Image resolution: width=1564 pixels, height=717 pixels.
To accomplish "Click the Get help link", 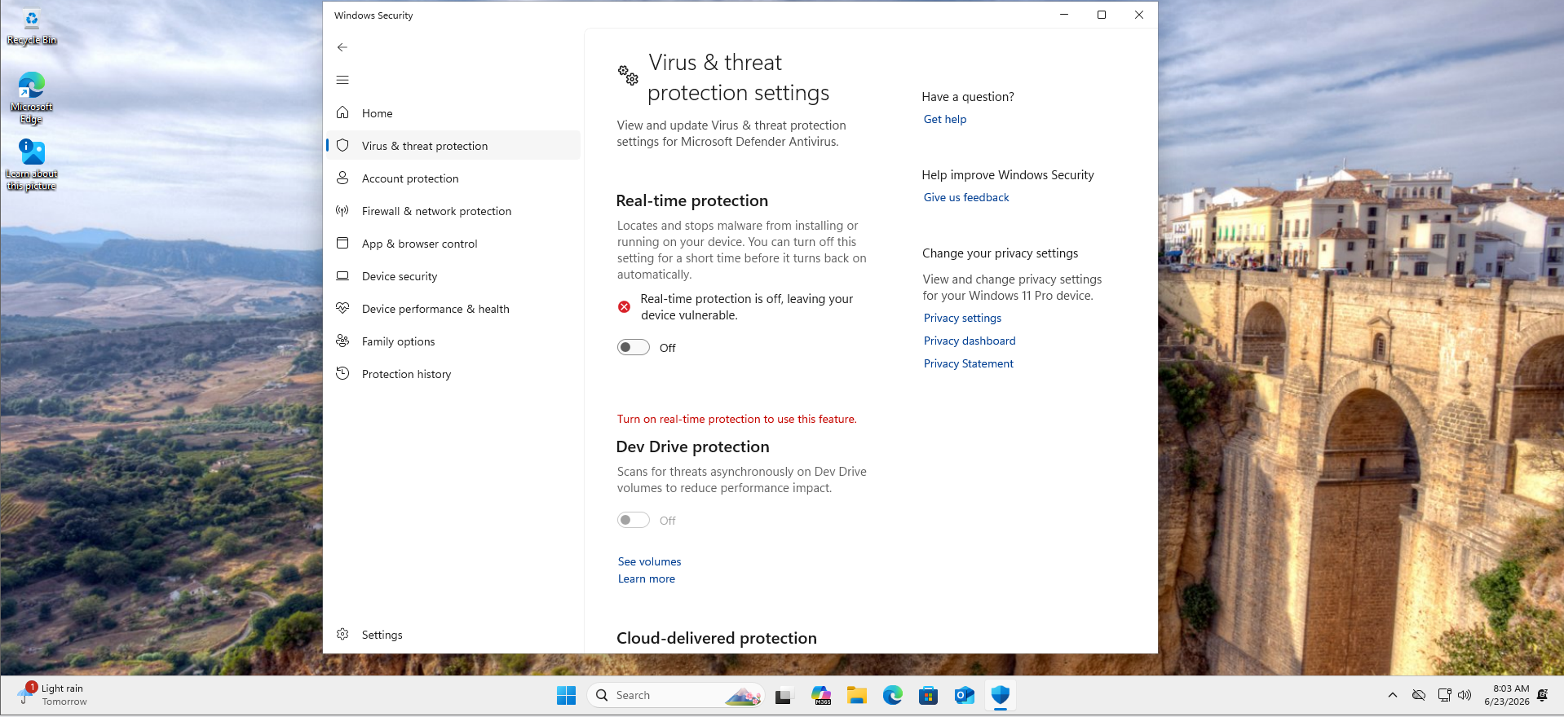I will [x=944, y=119].
